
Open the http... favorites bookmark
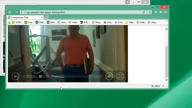[130, 22]
